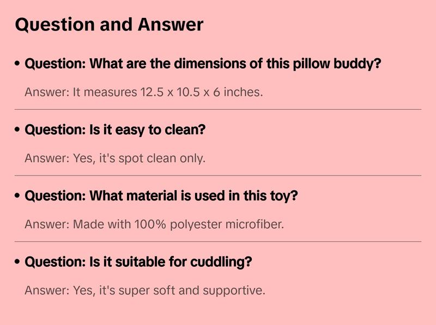The width and height of the screenshot is (436, 325).
Task: Click the divider below the dimensions answer
Action: tap(218, 109)
